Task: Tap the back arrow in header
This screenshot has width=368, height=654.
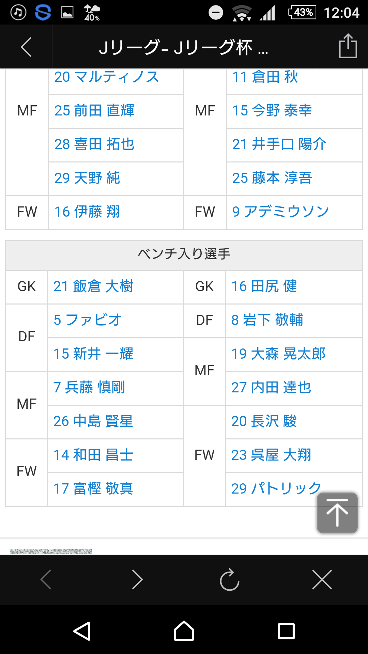Action: [x=26, y=47]
